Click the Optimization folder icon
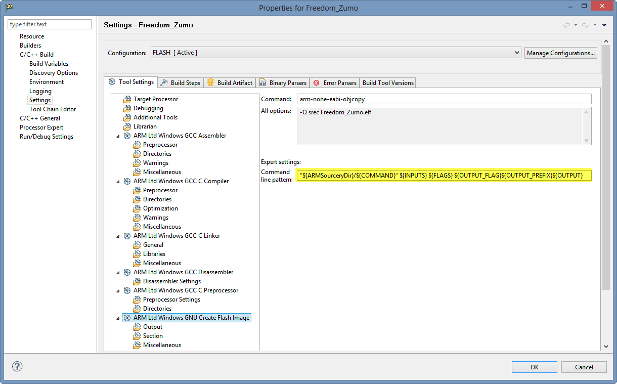This screenshot has width=617, height=384. pyautogui.click(x=137, y=208)
